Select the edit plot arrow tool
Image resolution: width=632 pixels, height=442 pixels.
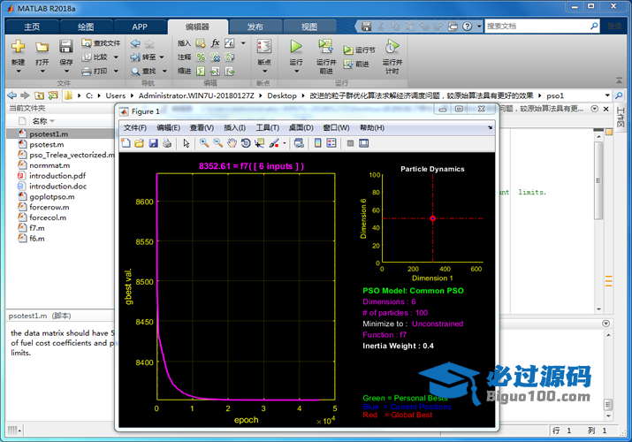(x=187, y=143)
